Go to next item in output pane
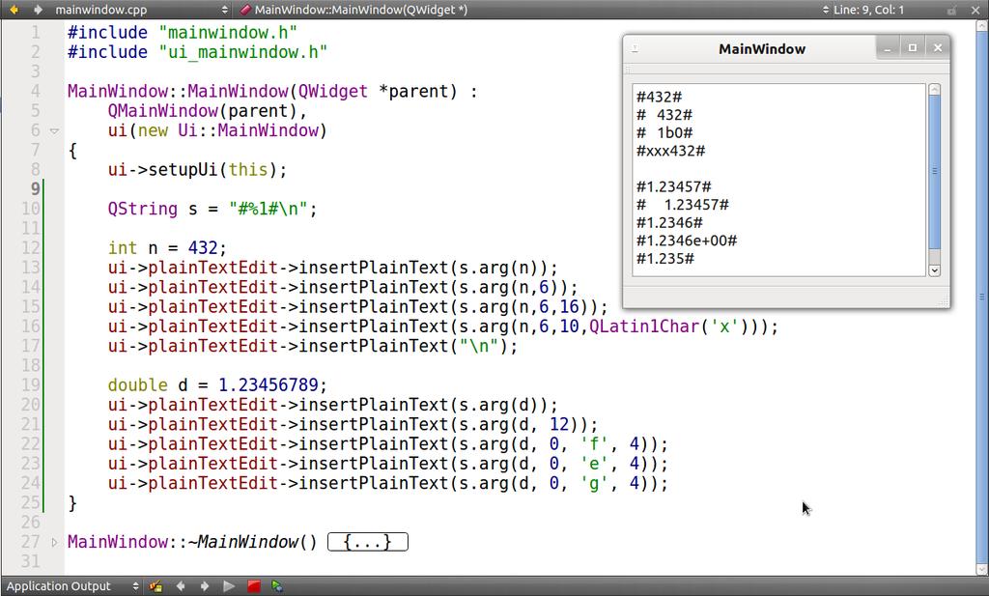989x596 pixels. pos(205,586)
